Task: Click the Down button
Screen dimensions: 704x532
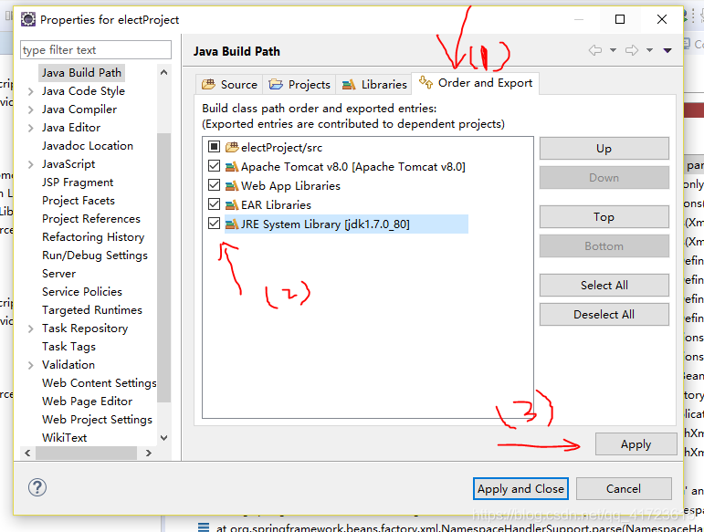Action: tap(604, 178)
